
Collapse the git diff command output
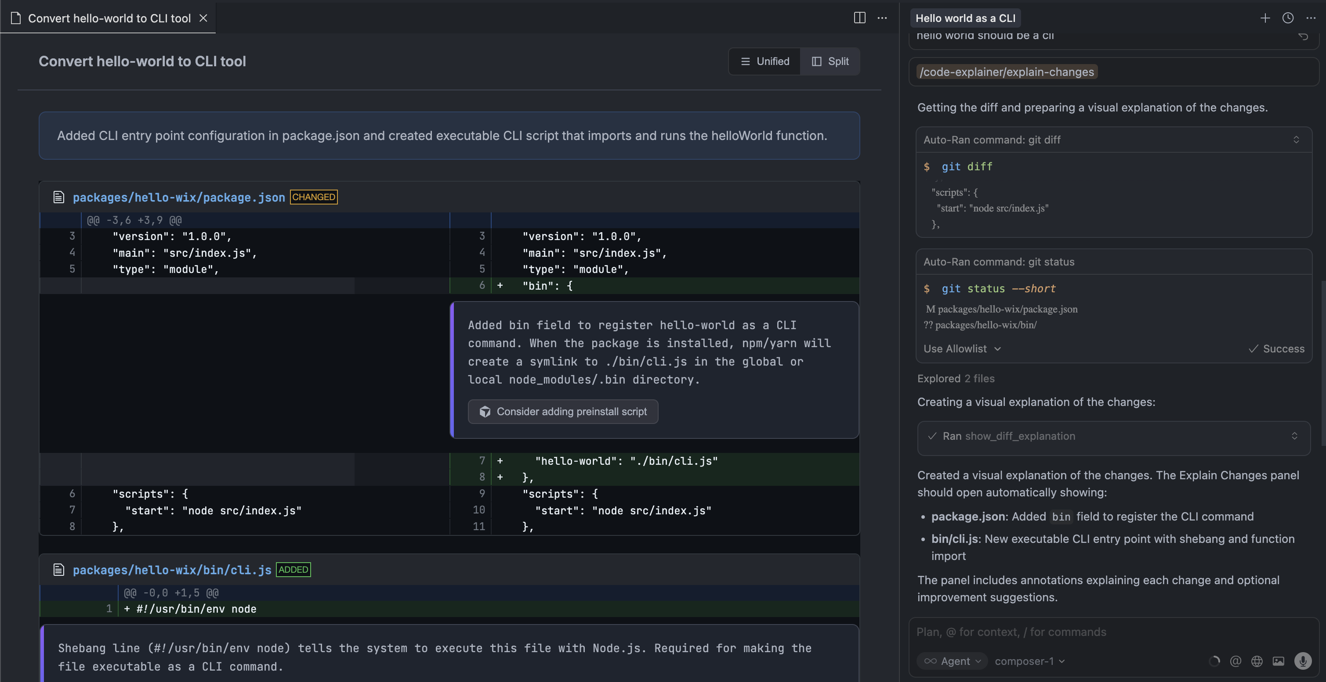[x=1296, y=140]
